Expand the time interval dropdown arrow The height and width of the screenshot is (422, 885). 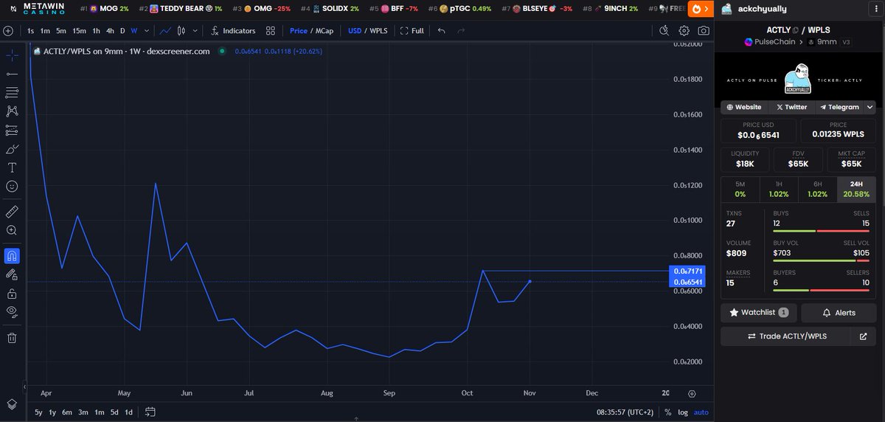147,31
